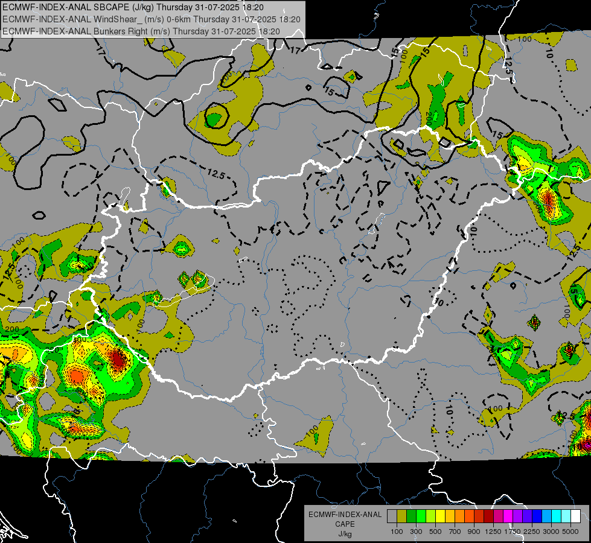Click the 5000 value under the legend scale
The height and width of the screenshot is (543, 591).
click(570, 532)
